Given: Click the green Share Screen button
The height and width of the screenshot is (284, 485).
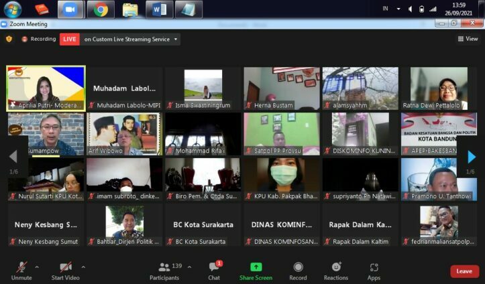Looking at the screenshot, I should (256, 271).
